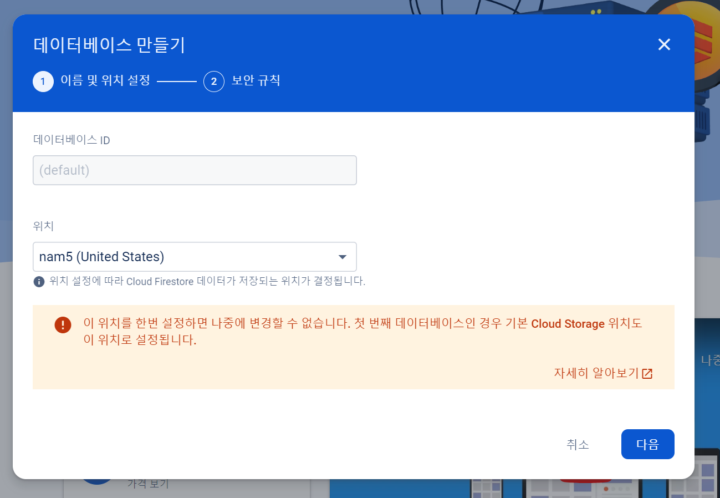Click the info icon beside the location hint
The width and height of the screenshot is (720, 498).
(39, 281)
